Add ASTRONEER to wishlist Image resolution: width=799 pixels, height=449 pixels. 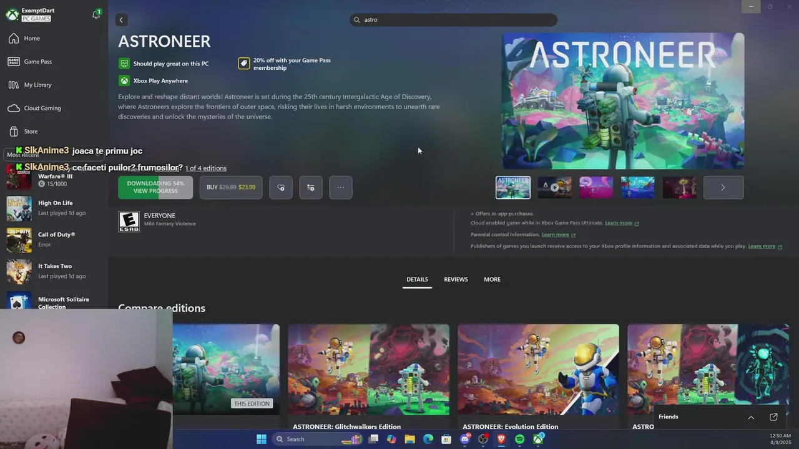pyautogui.click(x=281, y=187)
